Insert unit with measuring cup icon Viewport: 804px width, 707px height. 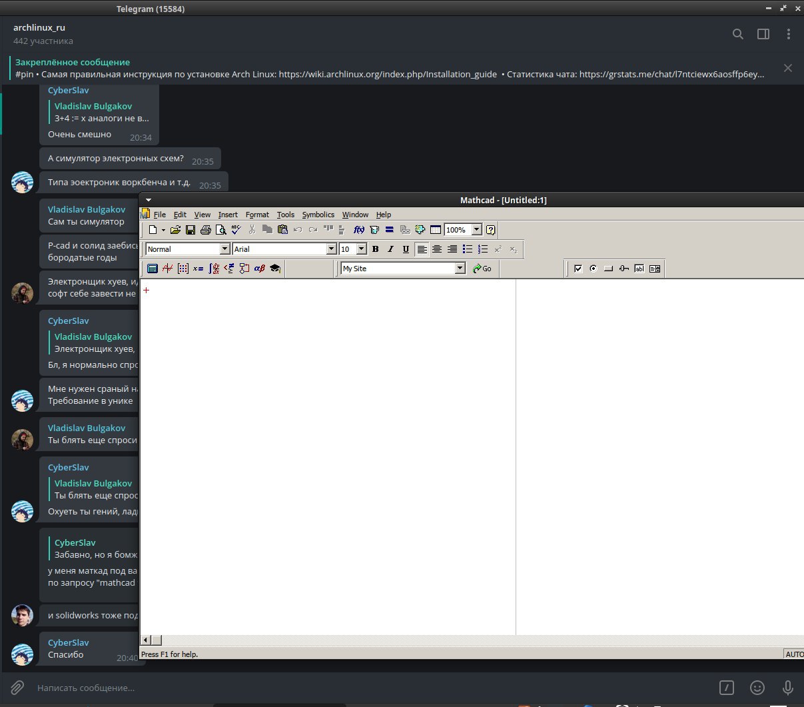374,230
